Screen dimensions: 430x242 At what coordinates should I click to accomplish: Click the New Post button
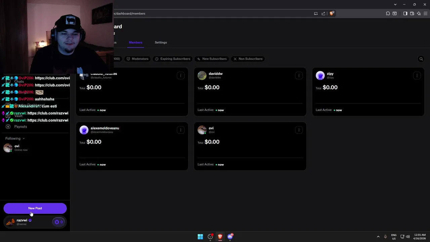coord(35,208)
